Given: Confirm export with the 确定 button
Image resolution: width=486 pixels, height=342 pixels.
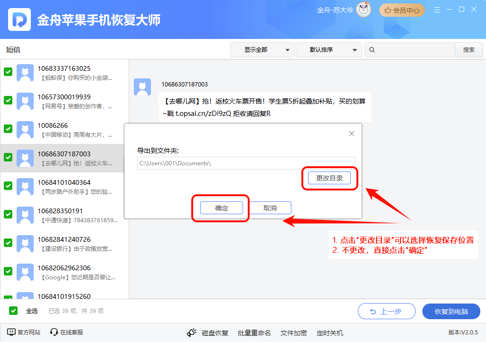Looking at the screenshot, I should tap(222, 208).
